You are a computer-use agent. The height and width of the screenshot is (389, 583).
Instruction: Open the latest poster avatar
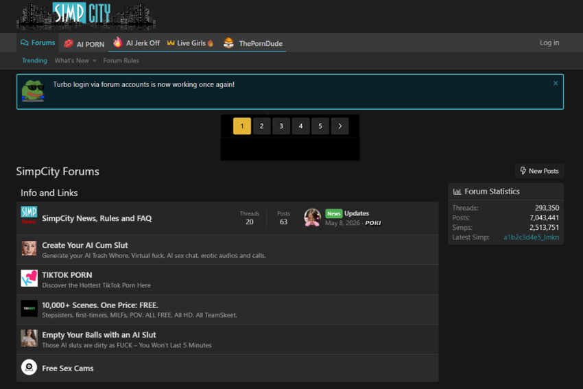[x=312, y=217]
